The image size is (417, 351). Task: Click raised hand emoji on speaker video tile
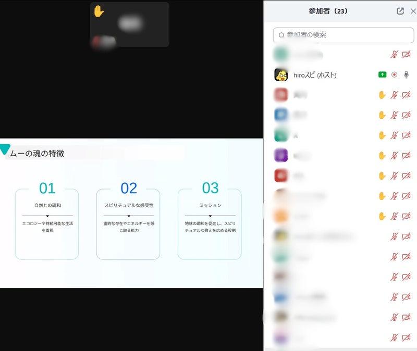point(99,11)
